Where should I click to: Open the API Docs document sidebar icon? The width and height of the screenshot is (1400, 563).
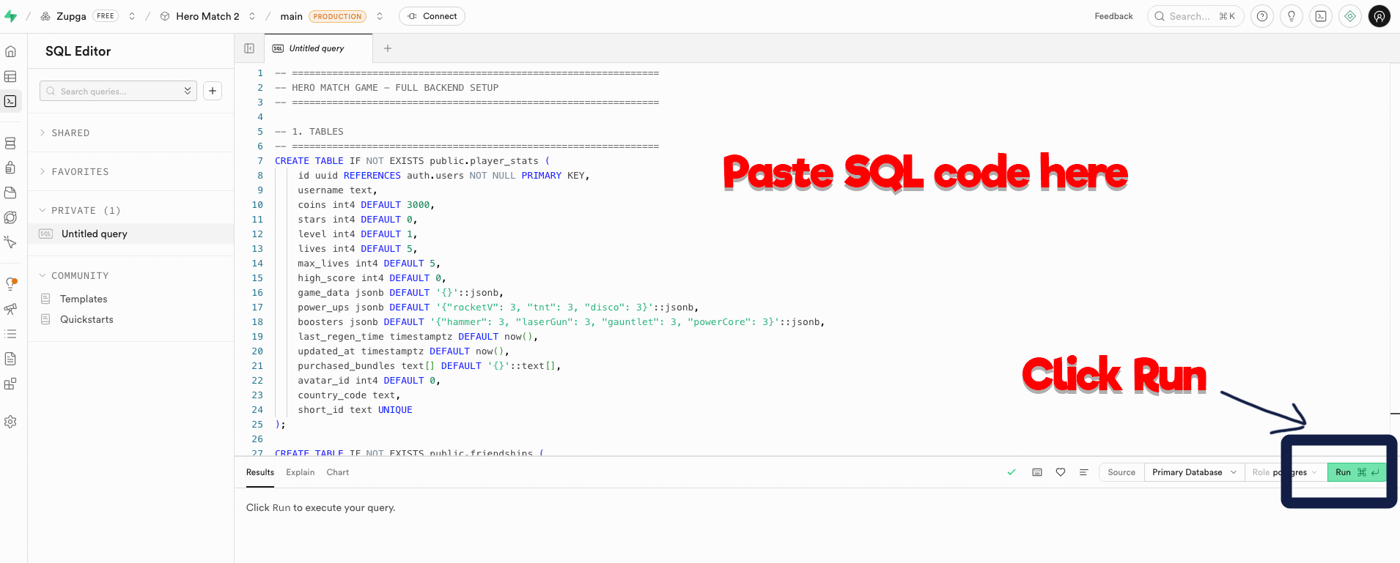[10, 359]
